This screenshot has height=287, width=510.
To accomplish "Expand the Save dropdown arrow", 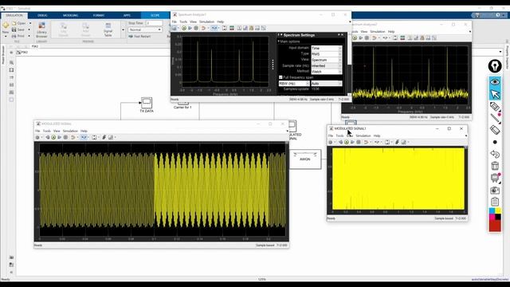I will click(x=29, y=29).
